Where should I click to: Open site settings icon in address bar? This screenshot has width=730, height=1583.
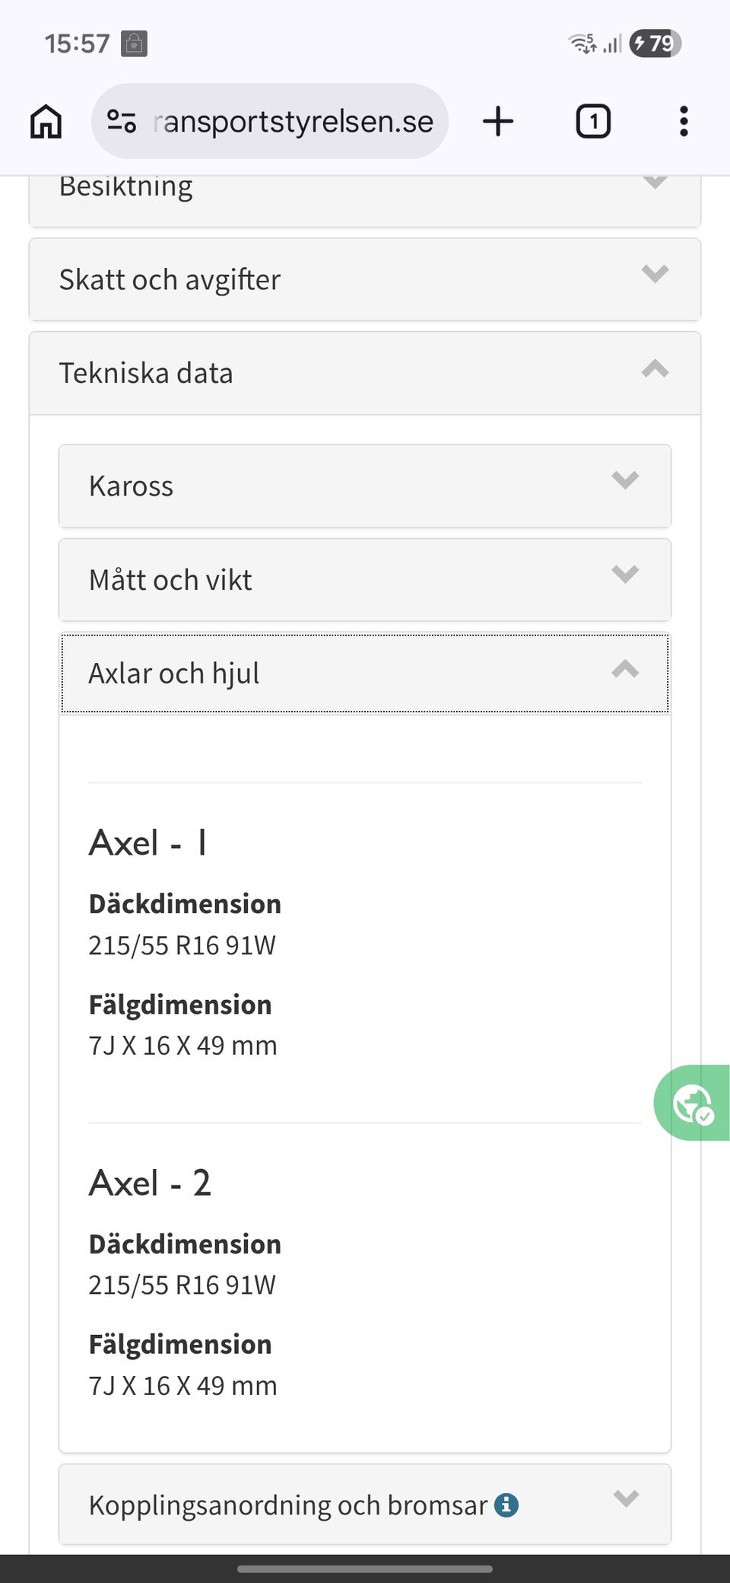(122, 122)
